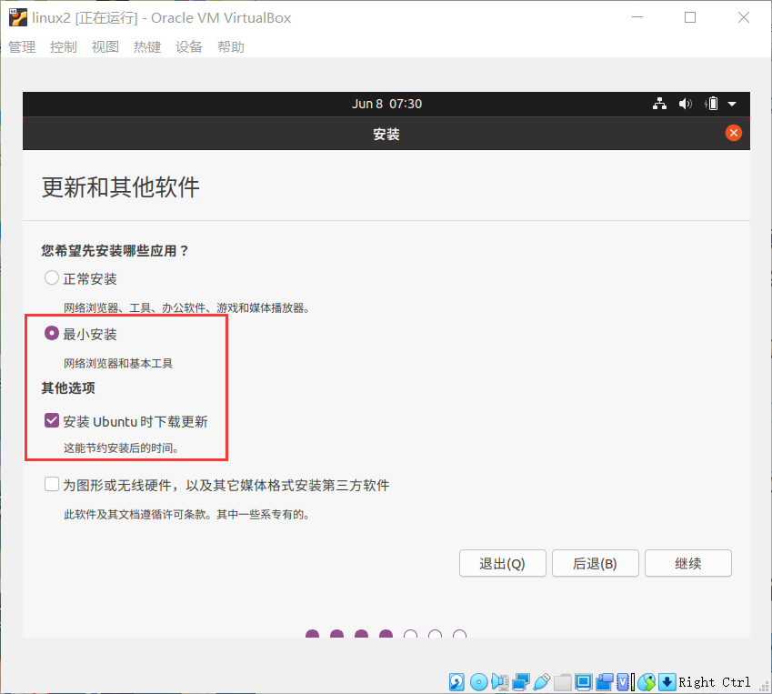
Task: Open the mouse integration status icon
Action: click(647, 682)
